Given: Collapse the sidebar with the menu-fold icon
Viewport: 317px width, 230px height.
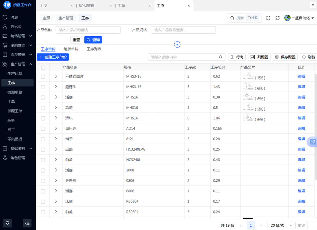Looking at the screenshot, I should coord(27,223).
